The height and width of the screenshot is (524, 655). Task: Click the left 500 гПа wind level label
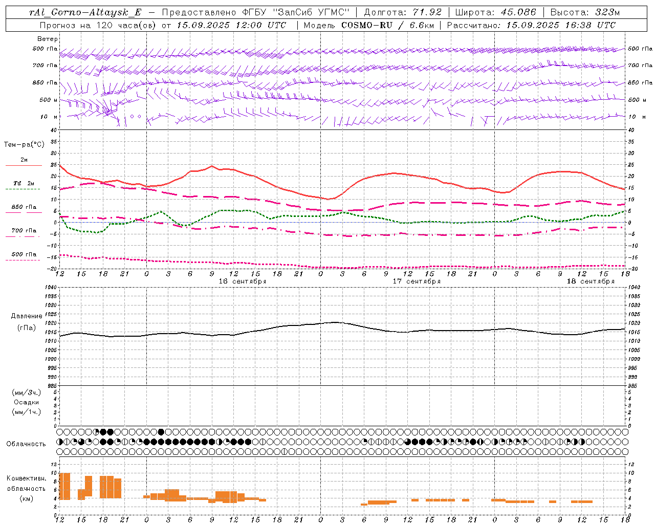45,49
